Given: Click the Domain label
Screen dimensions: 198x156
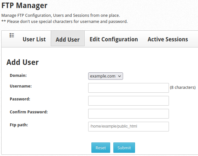Looking at the screenshot, I should (18, 75).
